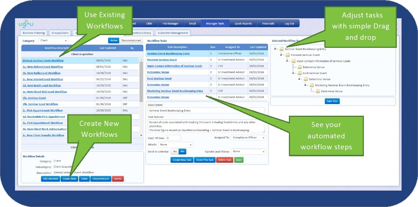Open the 3c. New Client Annuity Workflow link
The image size is (418, 207).
point(43,135)
